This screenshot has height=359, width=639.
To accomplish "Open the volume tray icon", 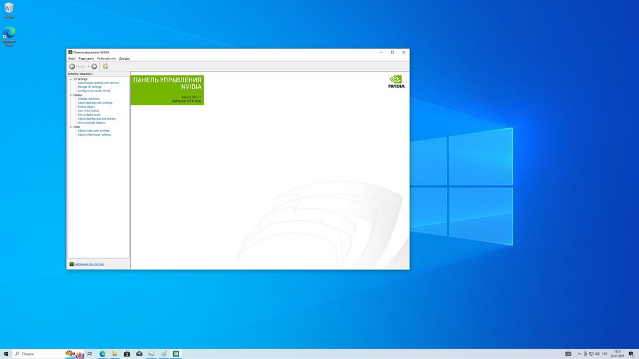I will click(x=597, y=354).
